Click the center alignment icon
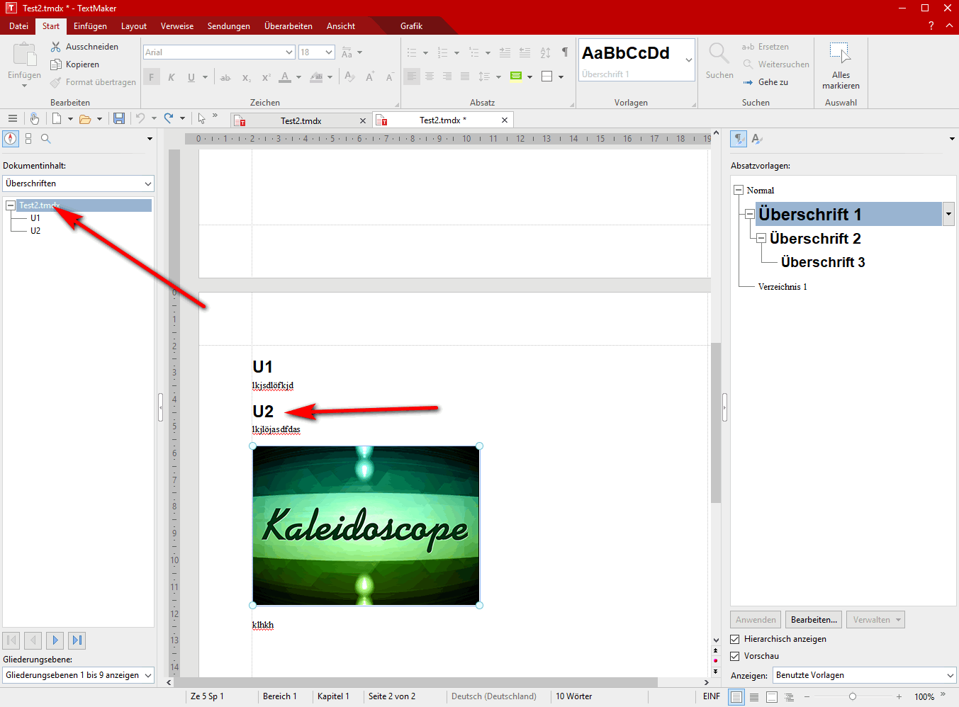Screen dimensions: 959x707 point(430,77)
